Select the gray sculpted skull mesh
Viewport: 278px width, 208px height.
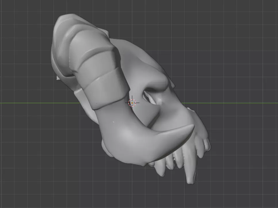point(130,99)
